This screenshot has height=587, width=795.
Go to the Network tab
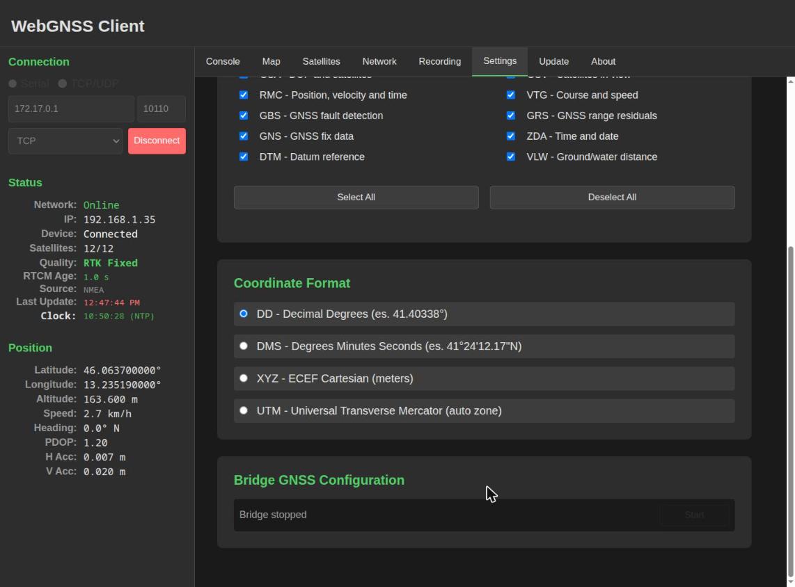click(379, 61)
